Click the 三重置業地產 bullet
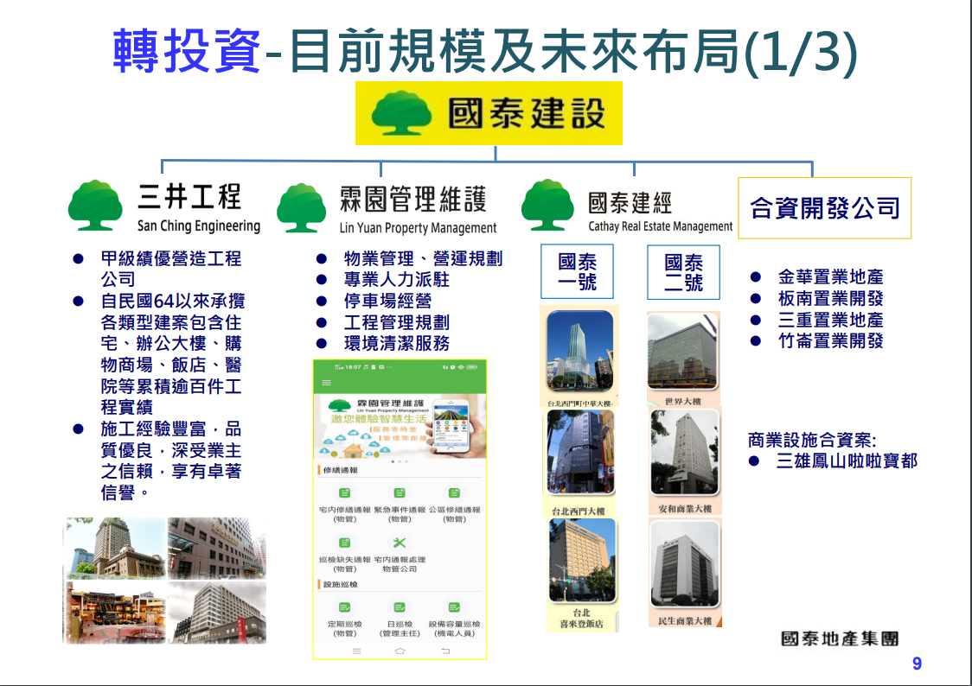This screenshot has width=972, height=686. pyautogui.click(x=831, y=320)
